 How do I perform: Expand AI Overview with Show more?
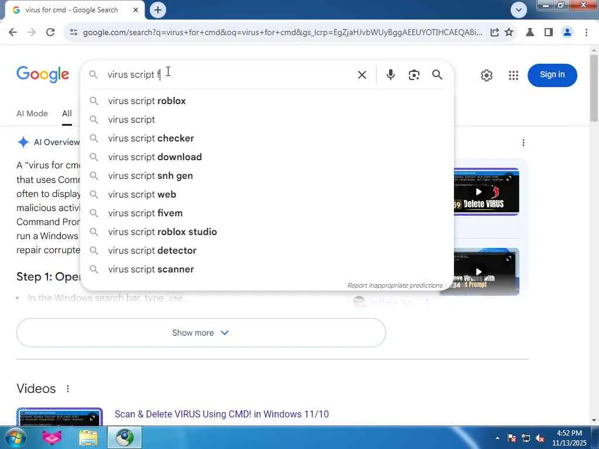(x=201, y=333)
